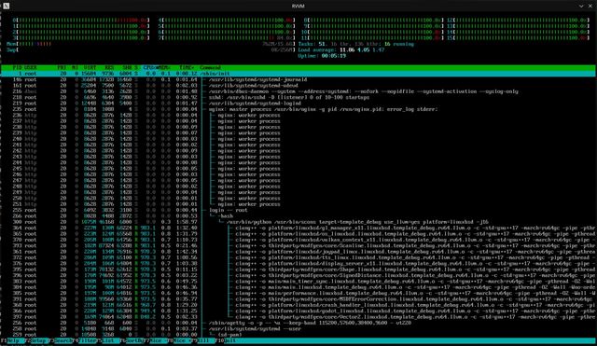Open the F6 SortBy menu
Viewport: 597px width, 346px height.
tap(132, 340)
